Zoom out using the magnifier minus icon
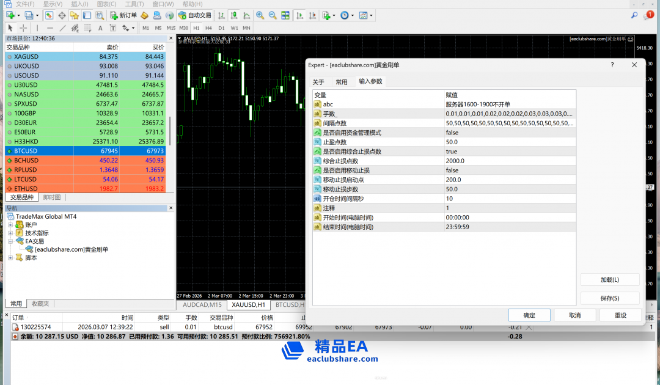Viewport: 660px width, 385px height. 272,15
